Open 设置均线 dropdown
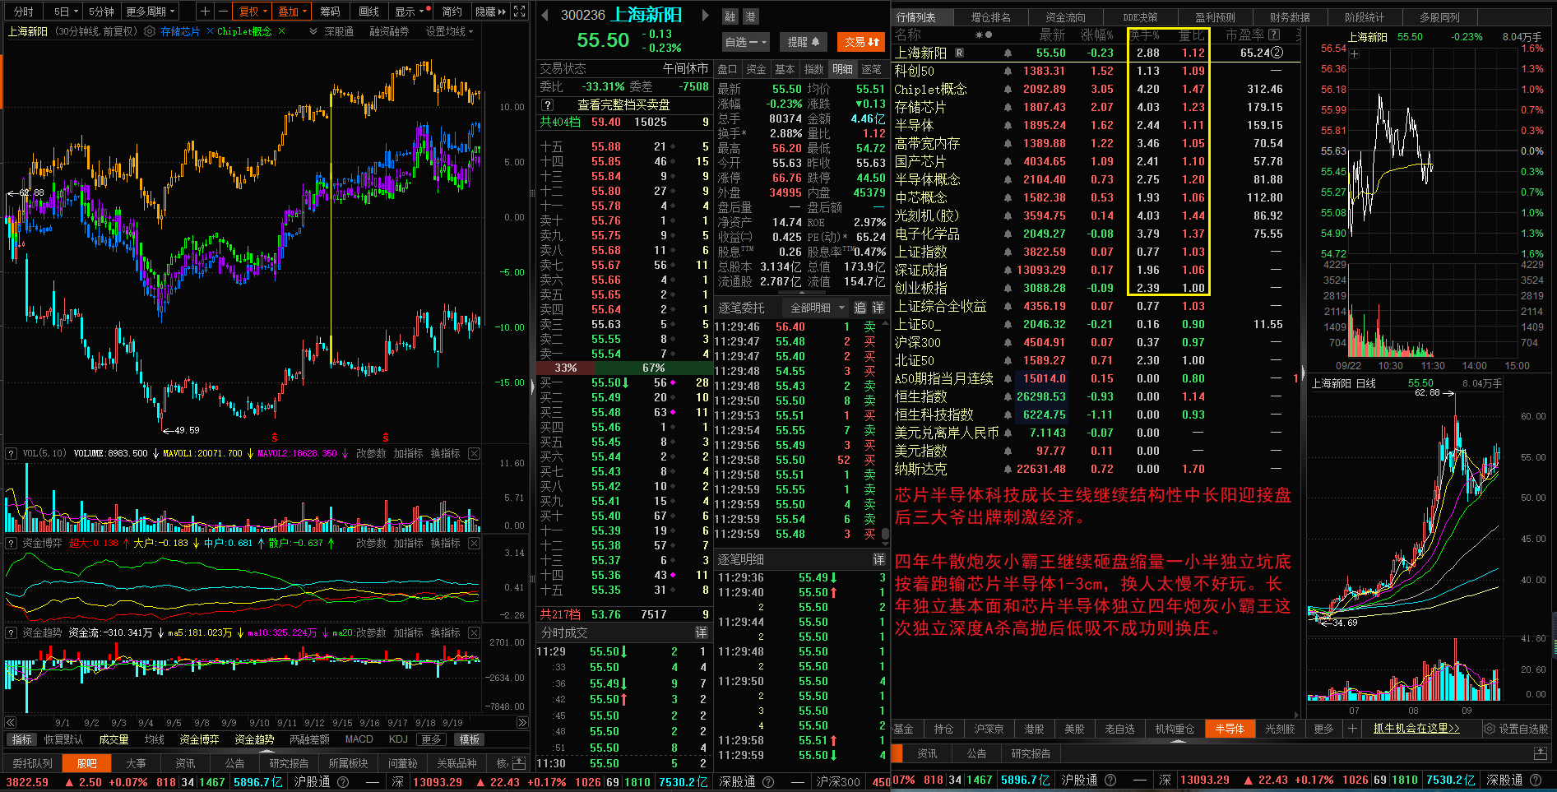 pyautogui.click(x=449, y=31)
